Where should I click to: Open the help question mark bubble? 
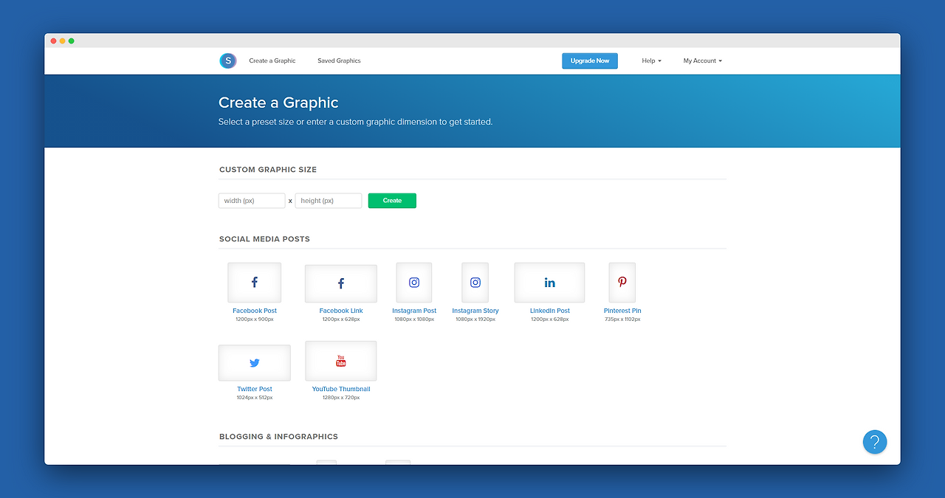click(x=875, y=442)
